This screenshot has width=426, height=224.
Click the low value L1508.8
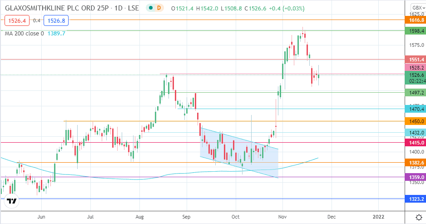(x=231, y=9)
